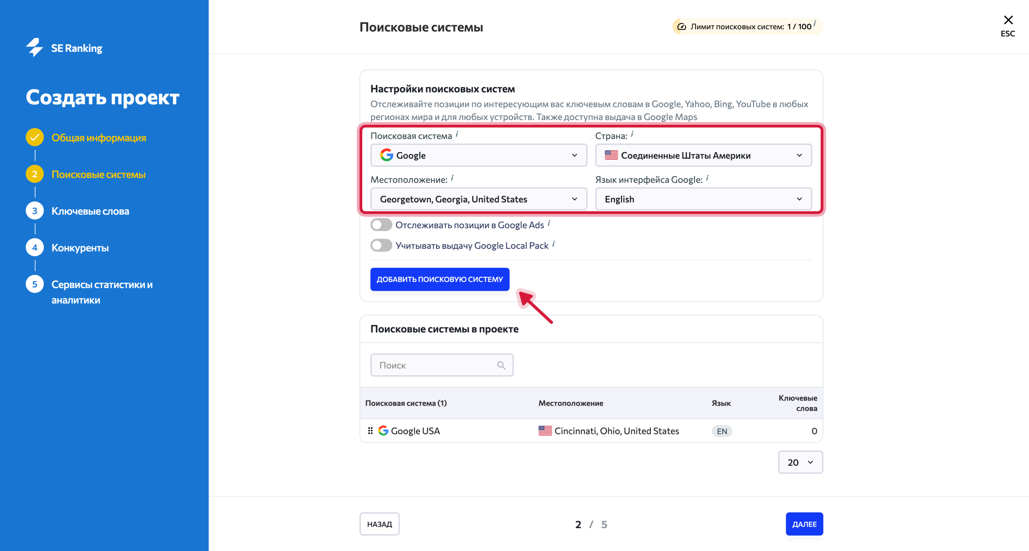This screenshot has height=551, width=1029.
Task: Open the Страна country dropdown
Action: pos(703,155)
